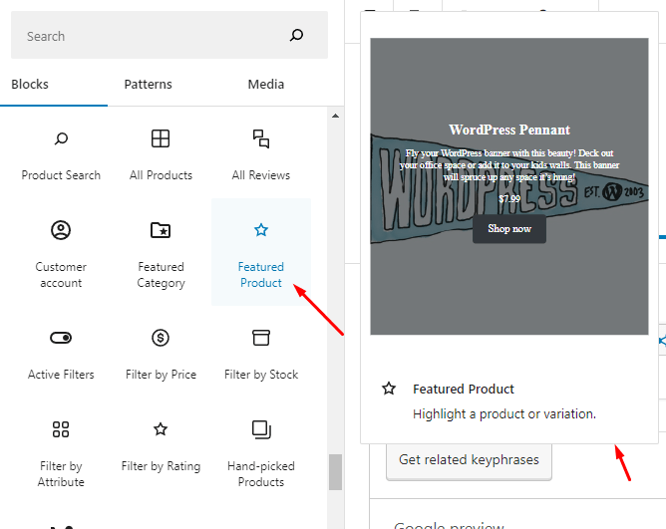Add the Featured Category block
The image size is (666, 529).
(x=161, y=252)
